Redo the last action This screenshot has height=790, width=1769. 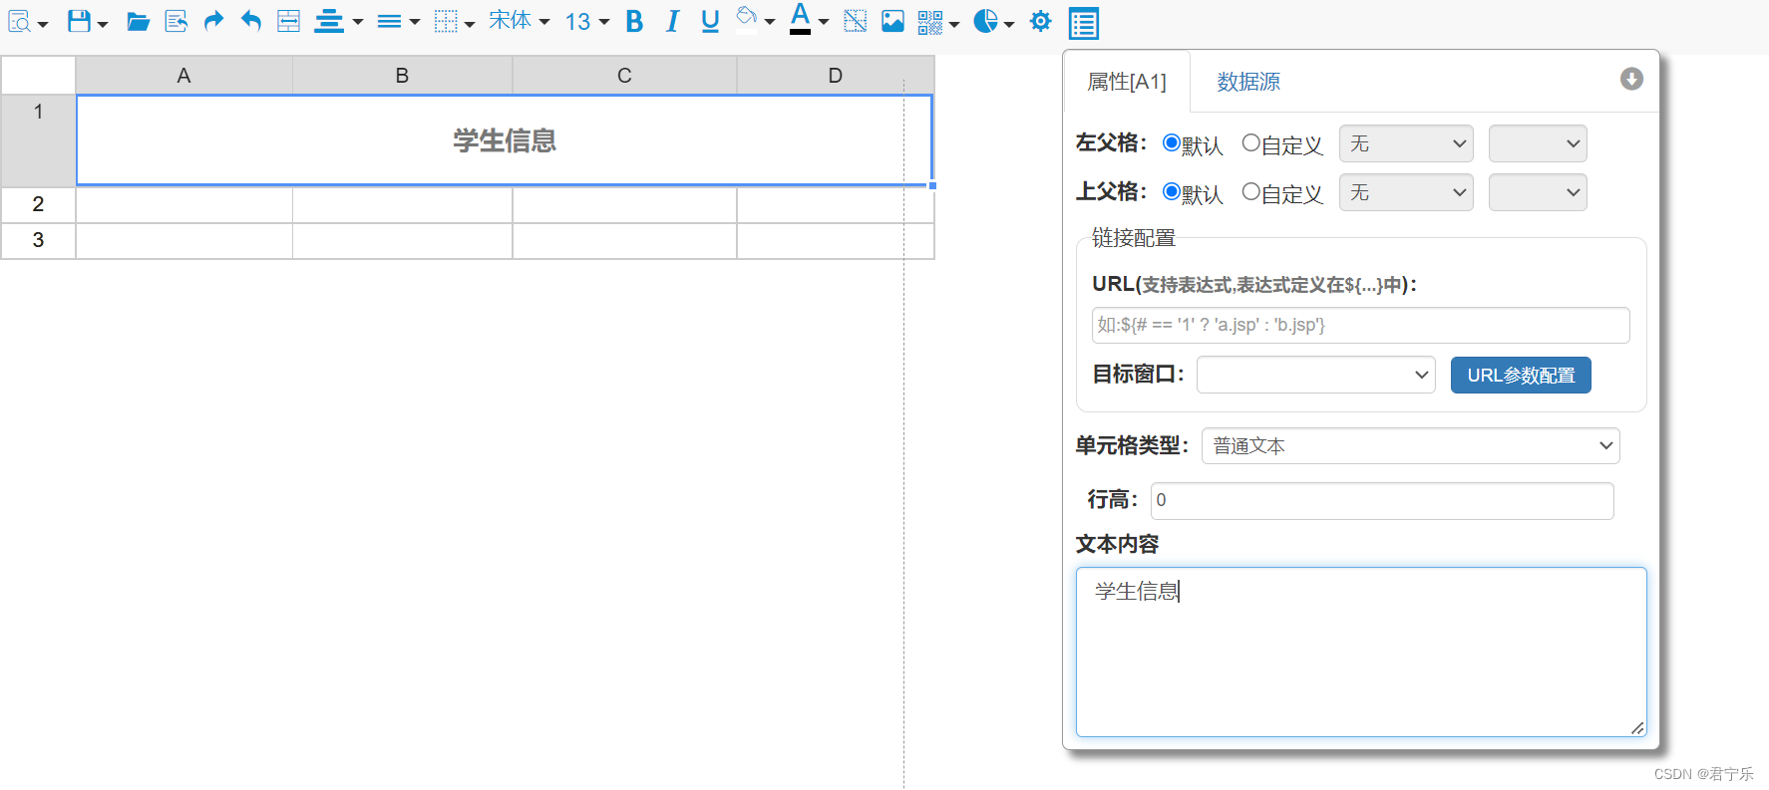coord(213,21)
